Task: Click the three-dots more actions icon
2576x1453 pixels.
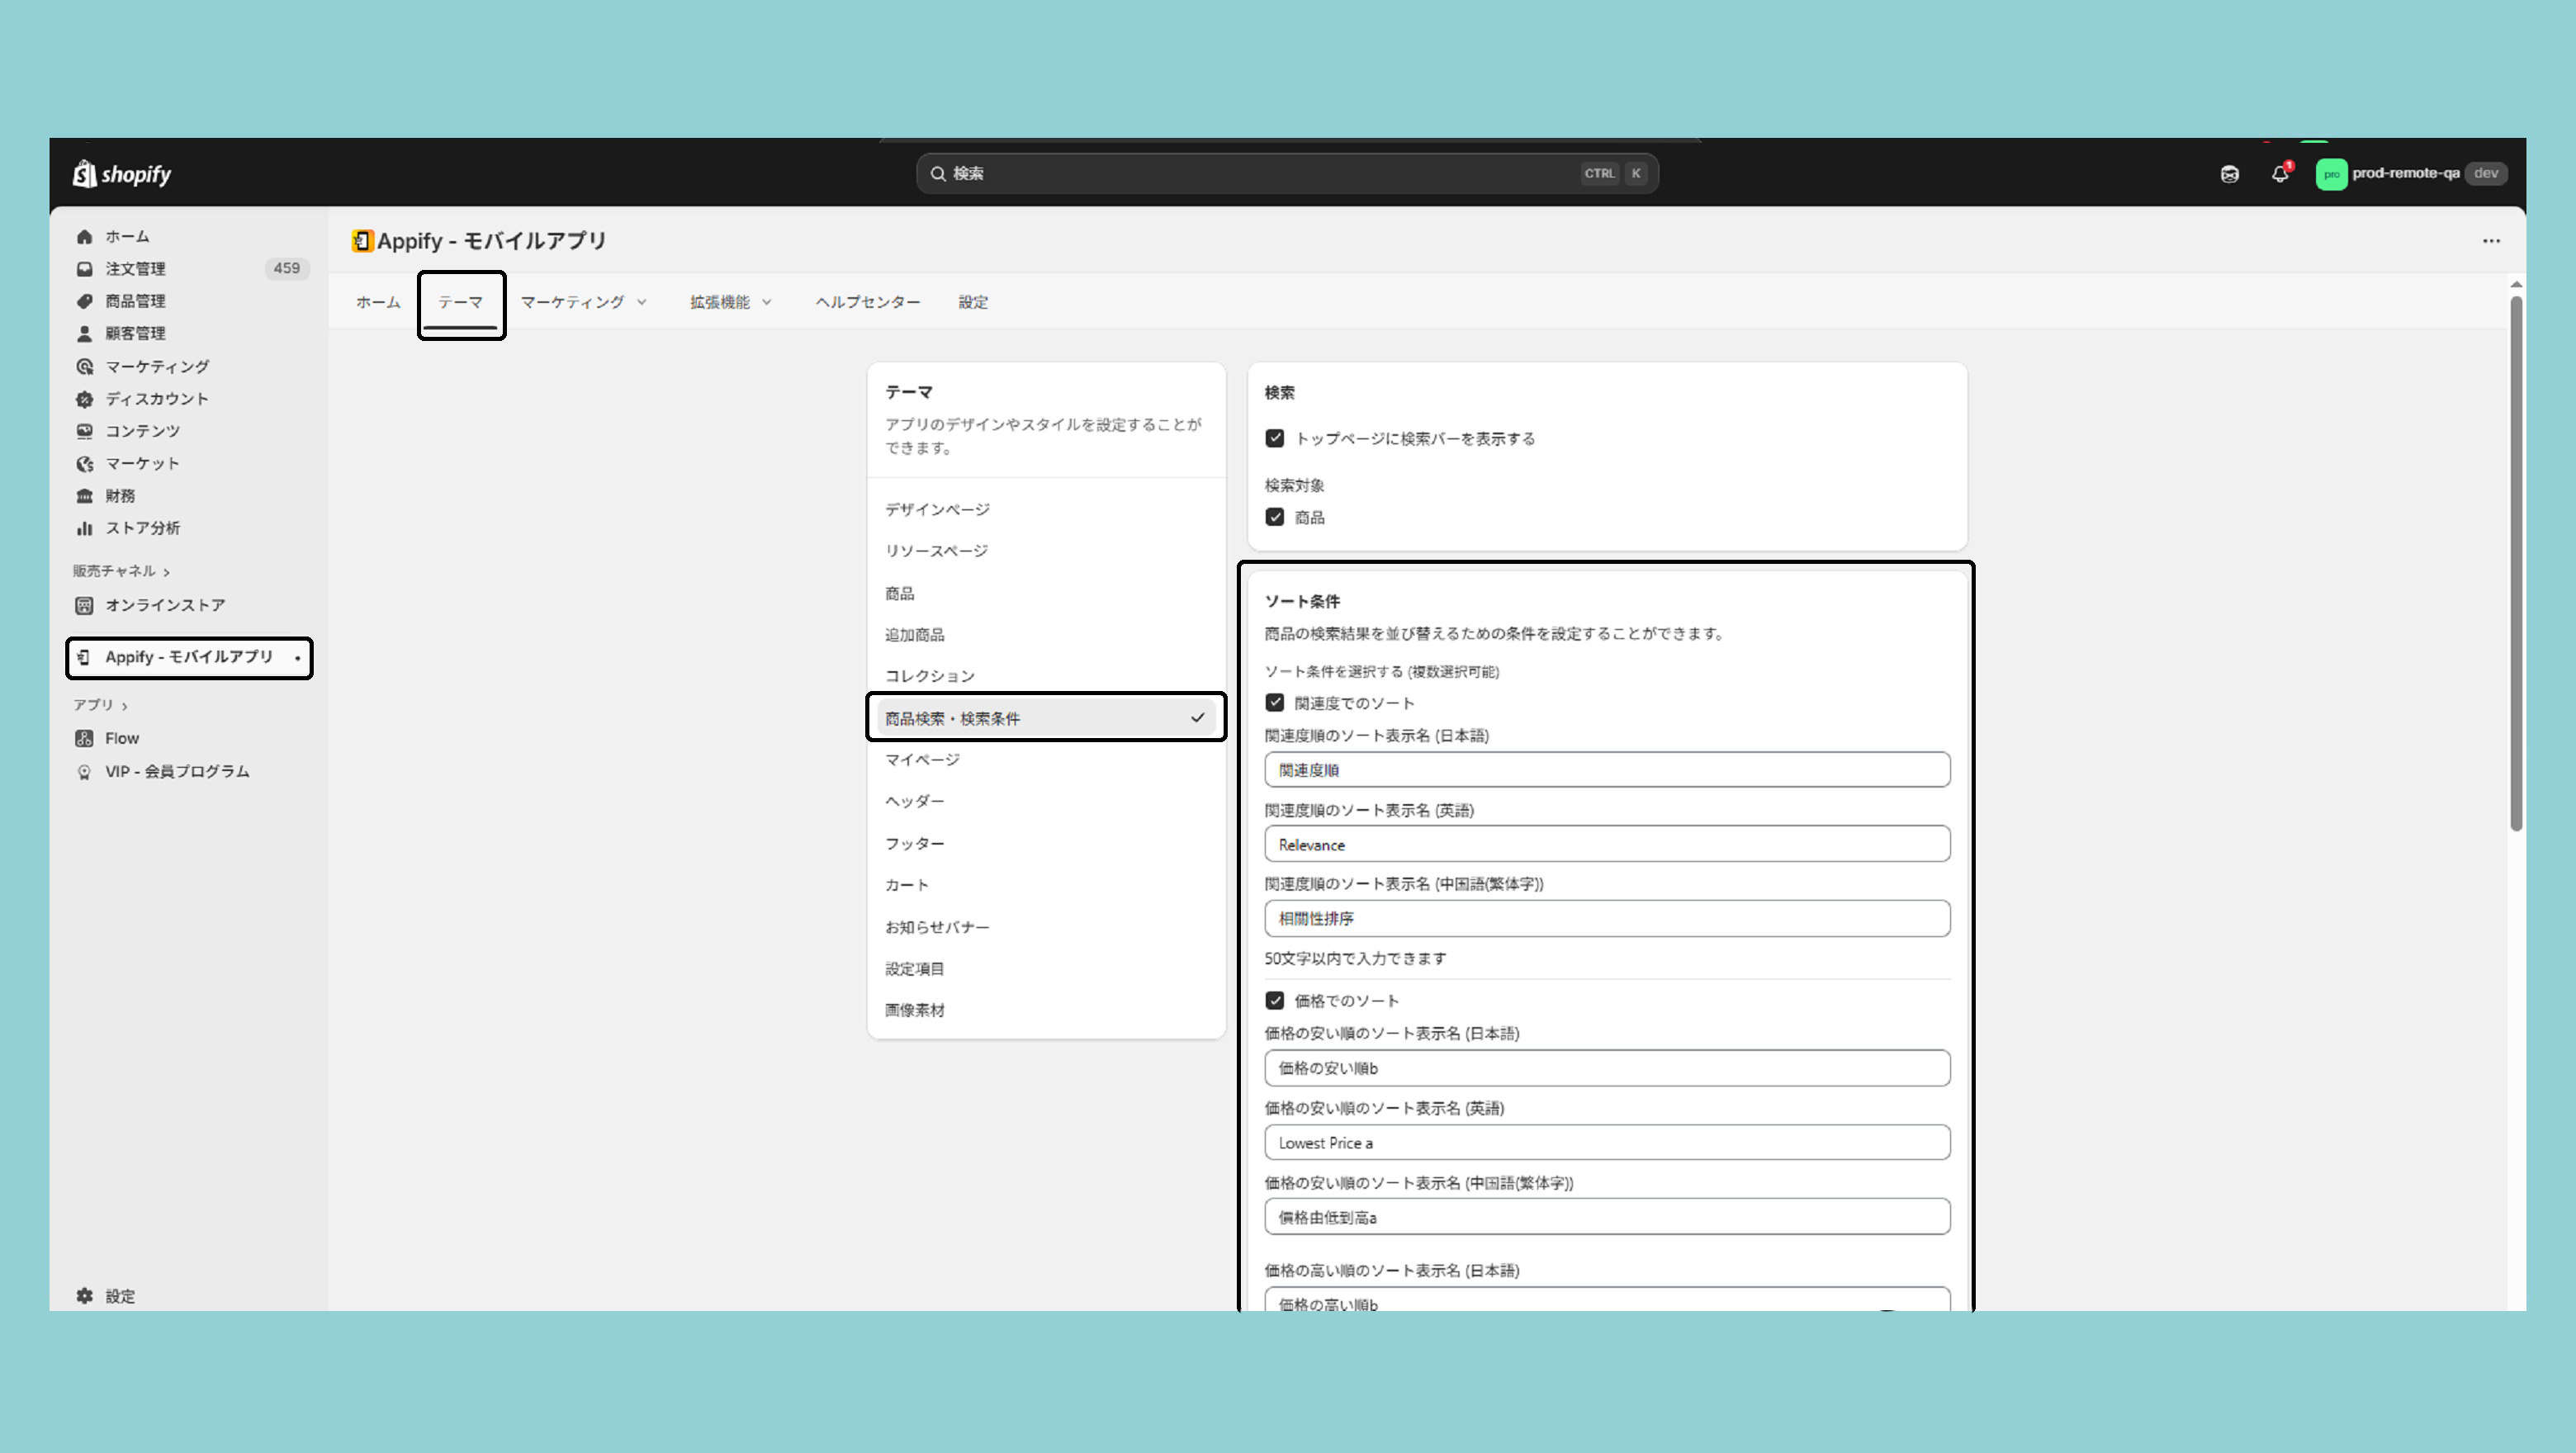Action: 2490,241
